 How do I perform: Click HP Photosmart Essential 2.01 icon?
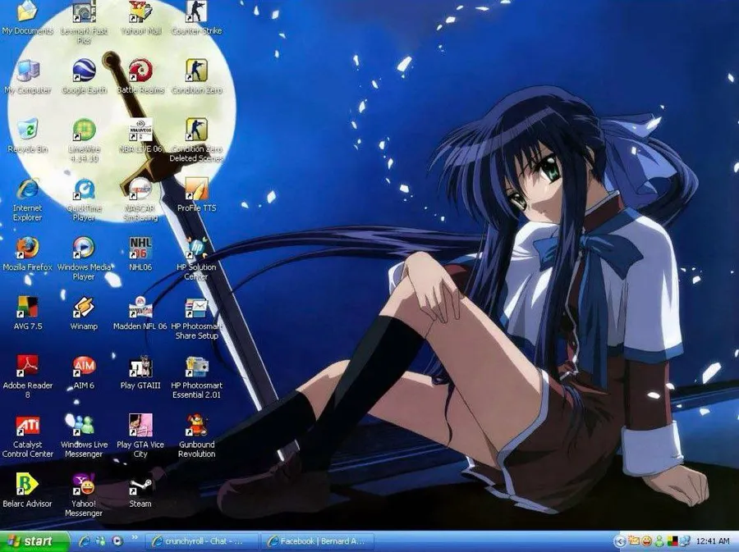point(196,378)
